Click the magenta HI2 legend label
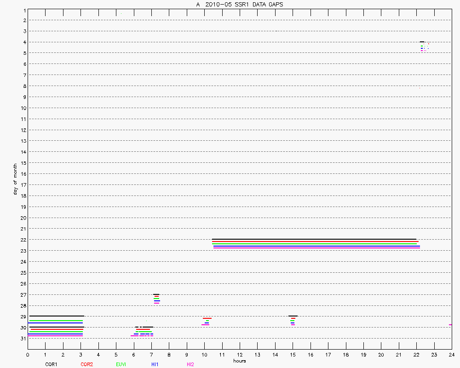The width and height of the screenshot is (460, 368). [190, 364]
